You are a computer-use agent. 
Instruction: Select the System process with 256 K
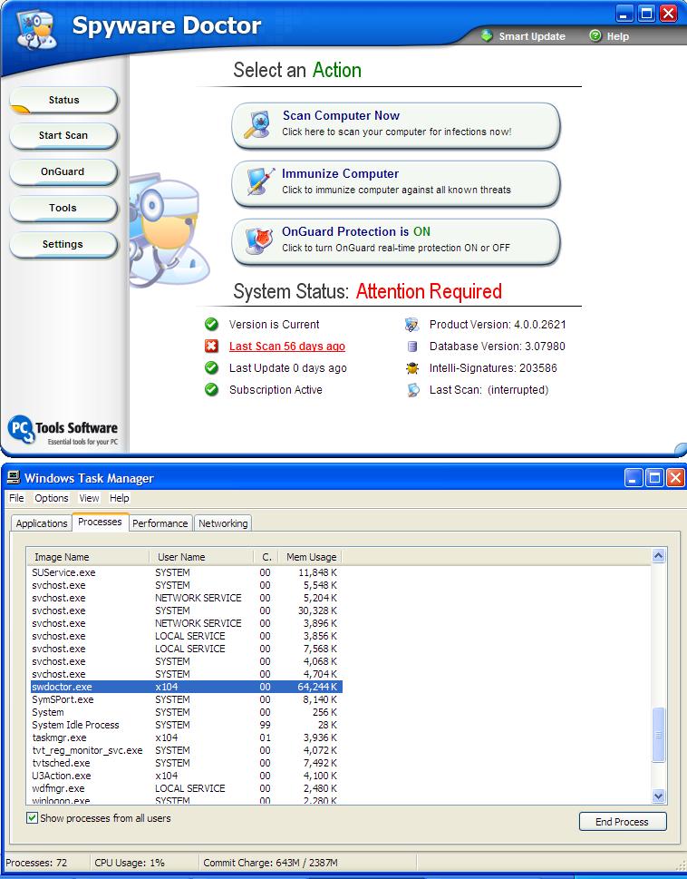[x=186, y=712]
